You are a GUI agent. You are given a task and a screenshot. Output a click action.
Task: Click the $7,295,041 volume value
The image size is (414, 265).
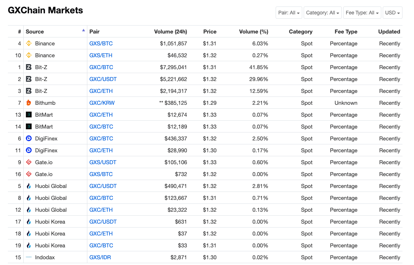(x=174, y=67)
